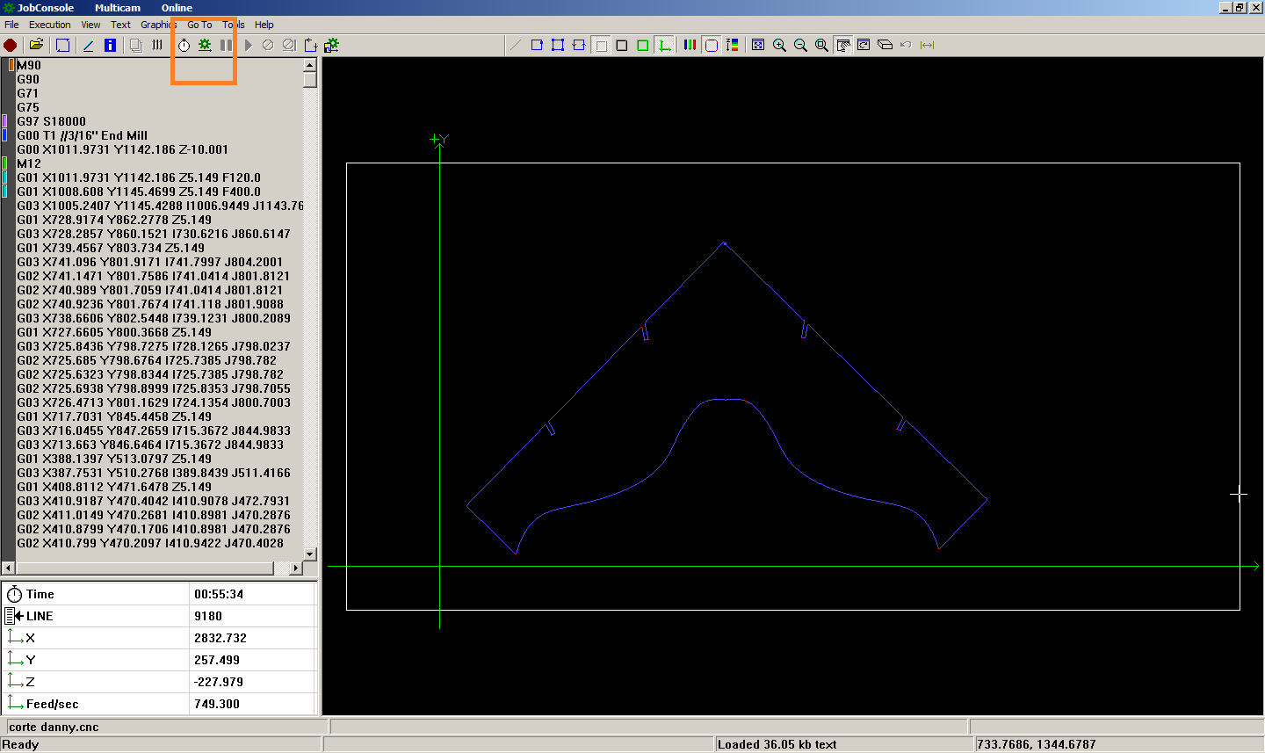Click the three vertical bars toolbar icon

pos(157,45)
